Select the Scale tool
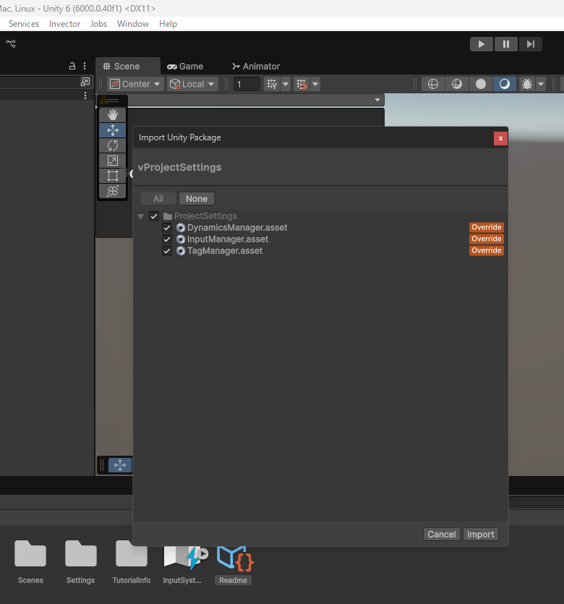The width and height of the screenshot is (564, 604). tap(112, 161)
